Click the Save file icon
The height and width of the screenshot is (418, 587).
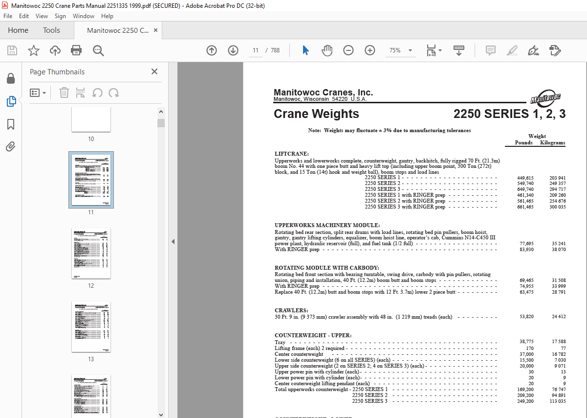point(12,50)
